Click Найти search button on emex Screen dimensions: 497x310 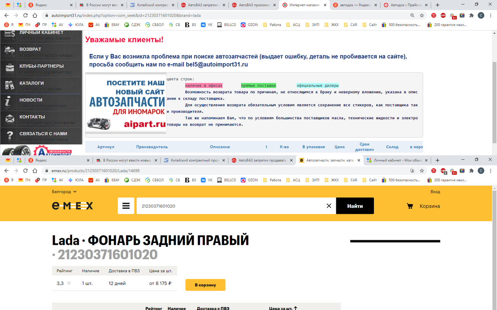point(355,206)
